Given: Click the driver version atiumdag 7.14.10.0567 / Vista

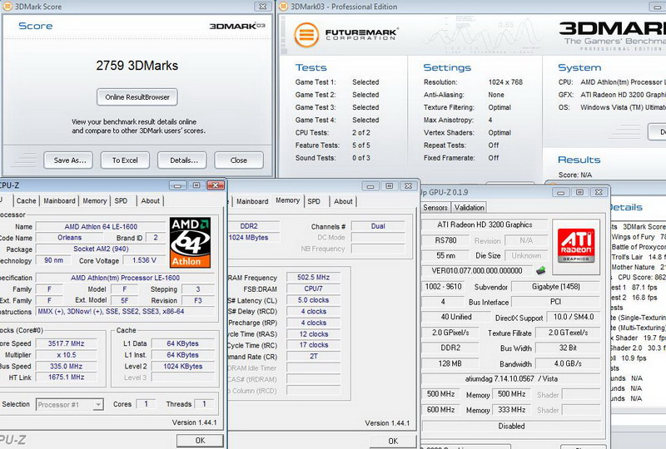Looking at the screenshot, I should pyautogui.click(x=511, y=378).
